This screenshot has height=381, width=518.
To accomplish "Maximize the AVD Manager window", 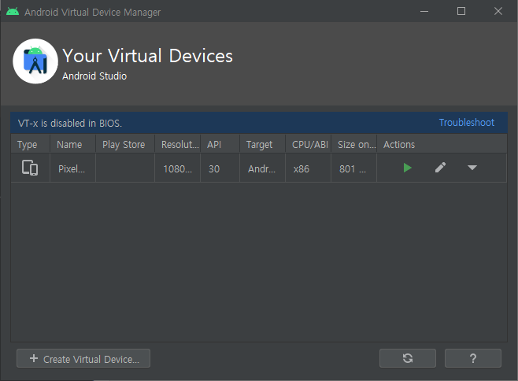I will coord(461,12).
